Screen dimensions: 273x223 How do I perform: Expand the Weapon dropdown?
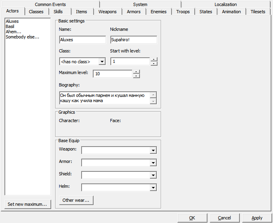click(153, 150)
